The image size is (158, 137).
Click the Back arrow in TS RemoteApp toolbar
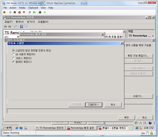coord(5,27)
